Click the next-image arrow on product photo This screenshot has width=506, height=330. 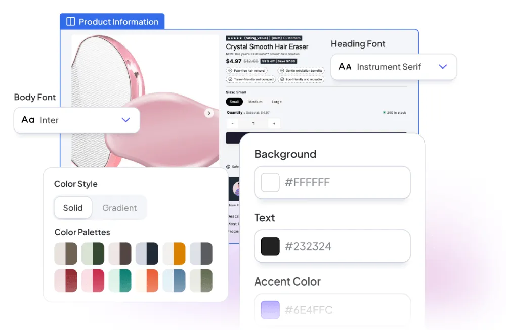click(209, 113)
